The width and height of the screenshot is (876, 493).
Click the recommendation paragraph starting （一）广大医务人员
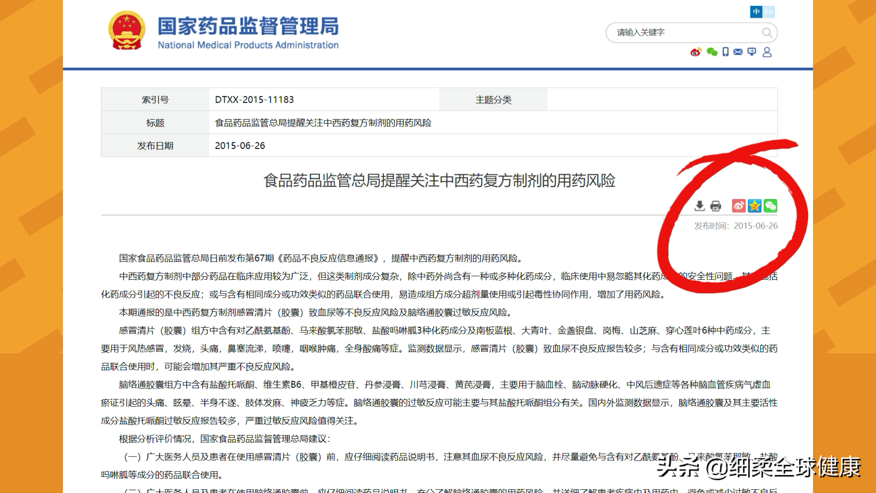(439, 466)
